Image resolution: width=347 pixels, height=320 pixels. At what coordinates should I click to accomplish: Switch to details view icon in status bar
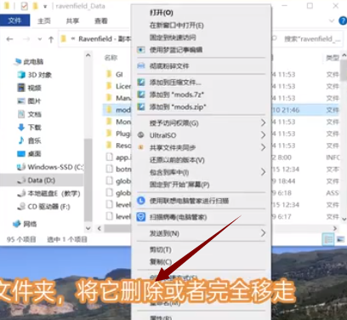click(328, 239)
